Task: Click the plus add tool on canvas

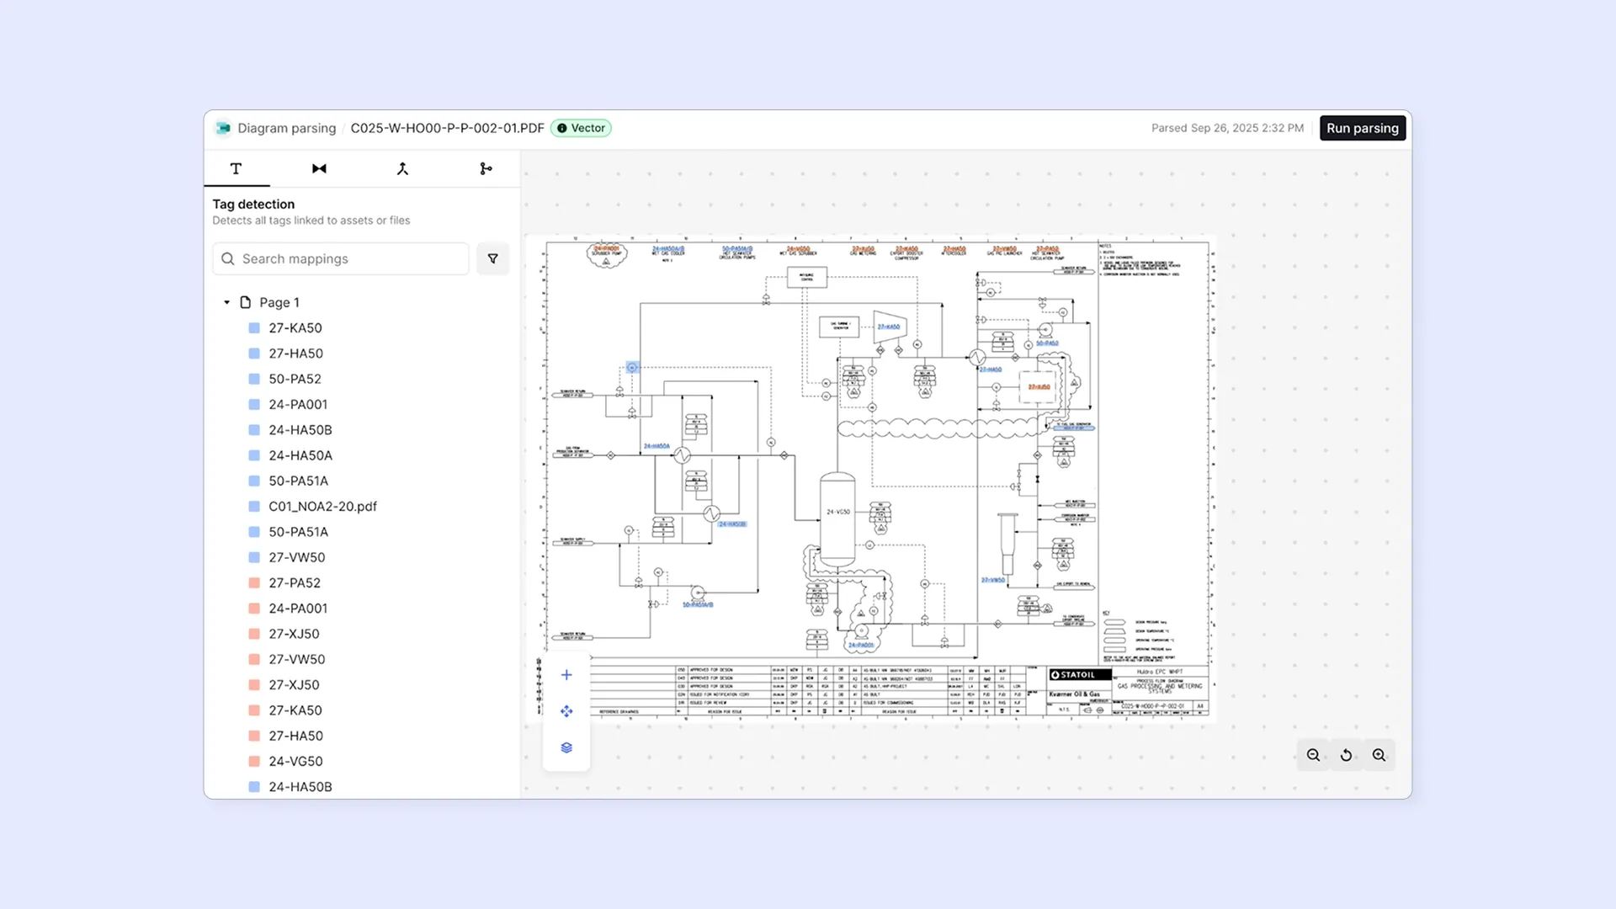Action: (566, 675)
